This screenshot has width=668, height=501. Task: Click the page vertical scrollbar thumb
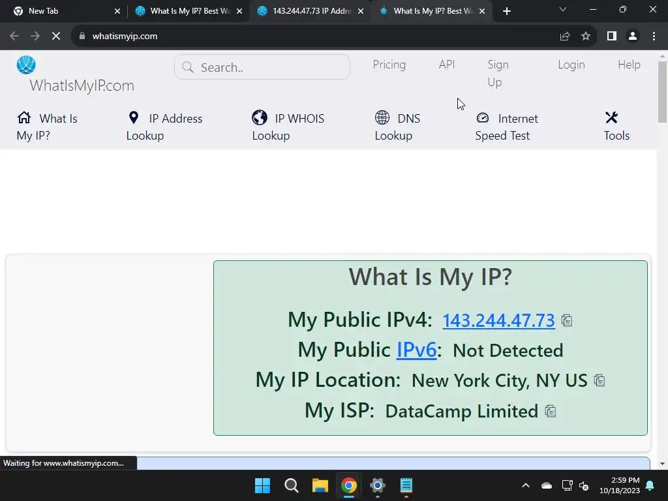pyautogui.click(x=662, y=91)
